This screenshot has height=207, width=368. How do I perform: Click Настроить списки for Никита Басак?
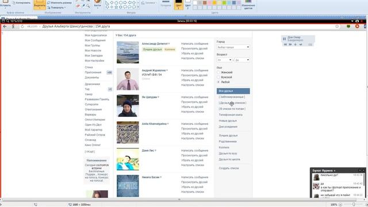point(193,192)
